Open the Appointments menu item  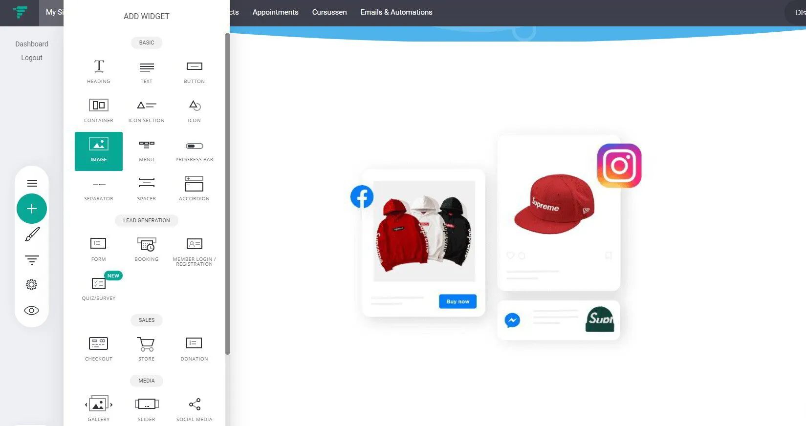pos(275,12)
